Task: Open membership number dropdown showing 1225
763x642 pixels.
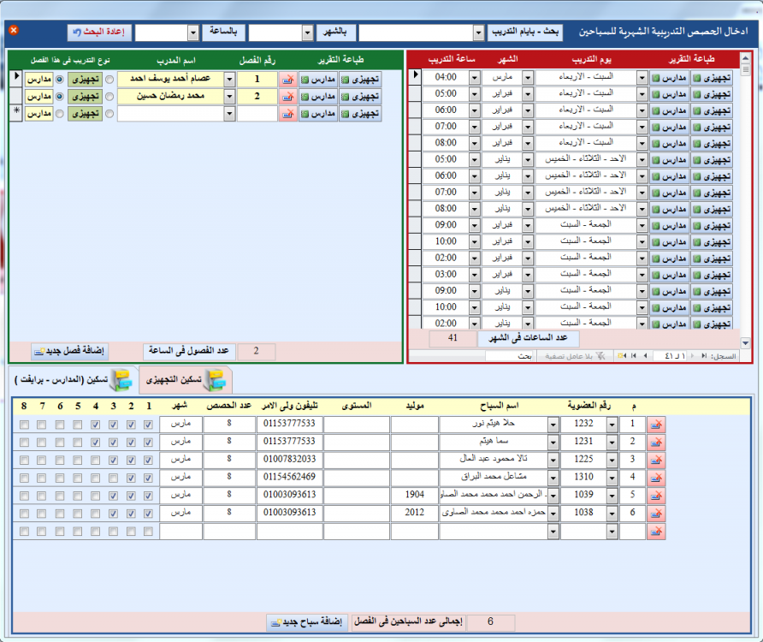Action: point(612,461)
